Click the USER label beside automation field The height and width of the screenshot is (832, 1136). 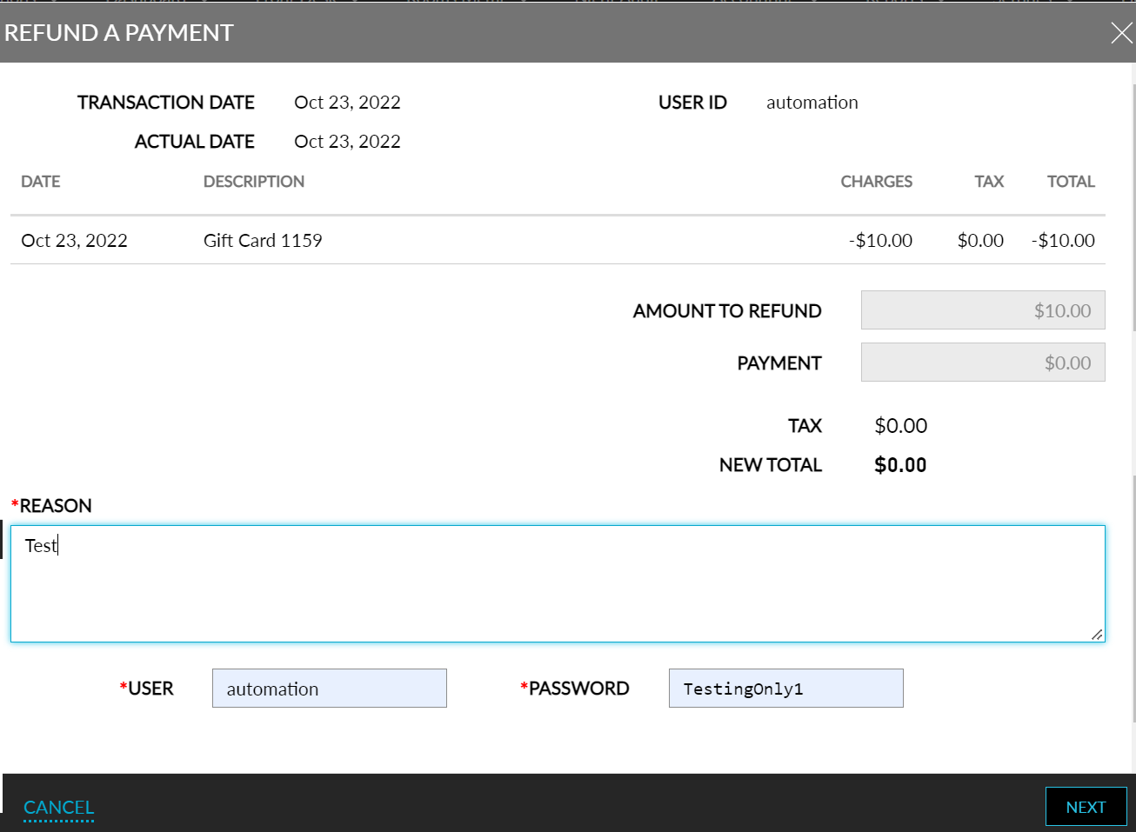(x=150, y=689)
